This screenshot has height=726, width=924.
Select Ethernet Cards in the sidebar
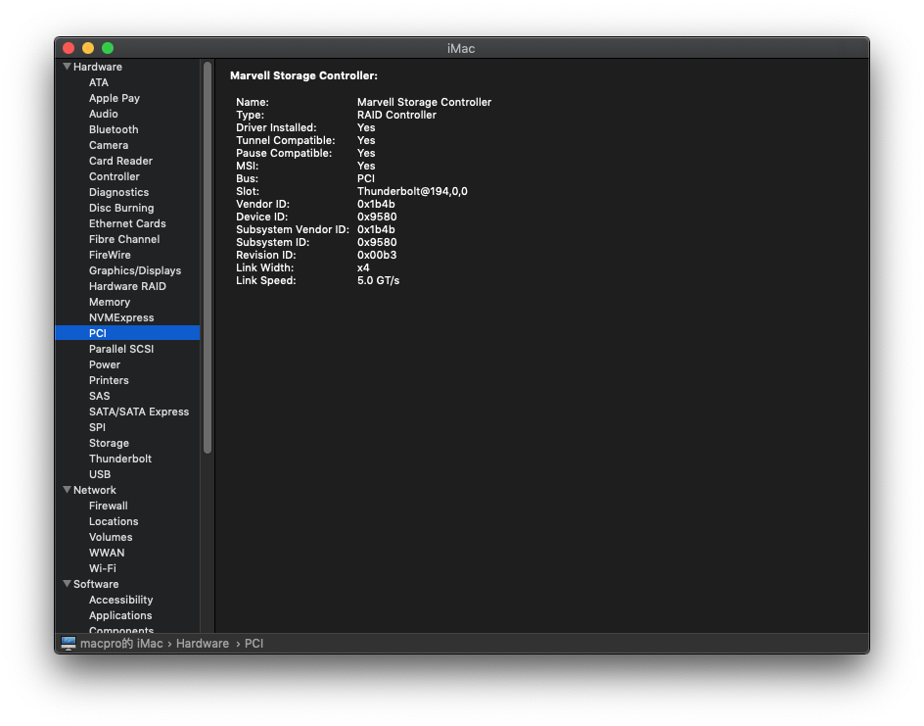click(127, 223)
